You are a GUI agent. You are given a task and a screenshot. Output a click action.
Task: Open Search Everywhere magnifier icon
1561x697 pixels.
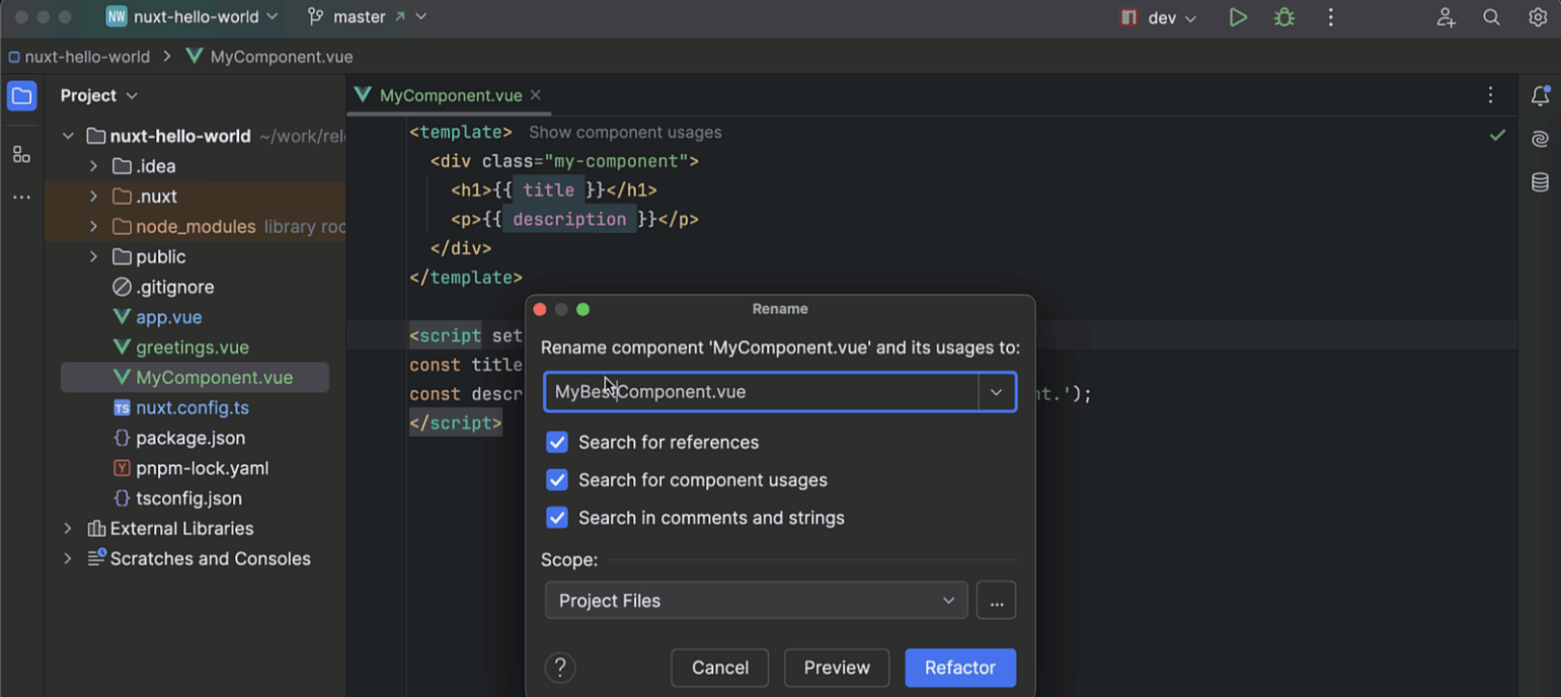1492,17
